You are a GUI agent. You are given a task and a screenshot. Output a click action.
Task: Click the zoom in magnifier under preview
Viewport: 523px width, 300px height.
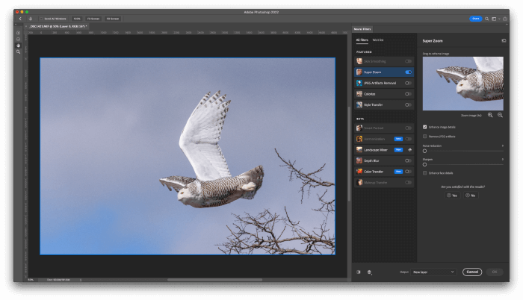point(490,115)
